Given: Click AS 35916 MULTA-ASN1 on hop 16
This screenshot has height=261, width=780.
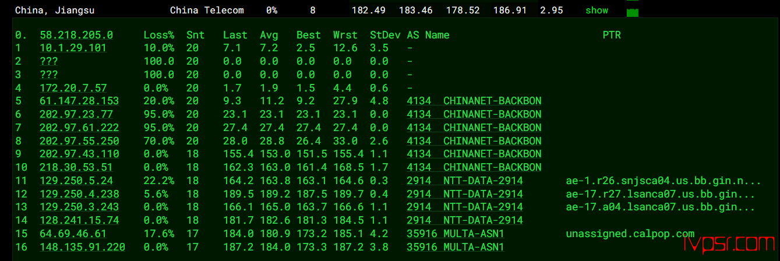Looking at the screenshot, I should (x=456, y=247).
